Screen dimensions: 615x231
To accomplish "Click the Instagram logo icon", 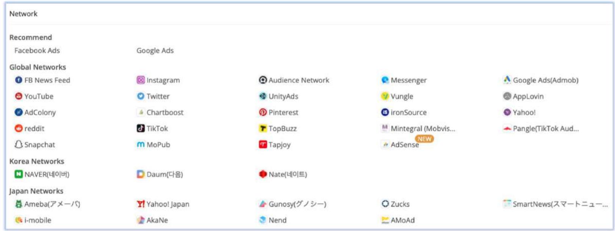I will pyautogui.click(x=141, y=80).
